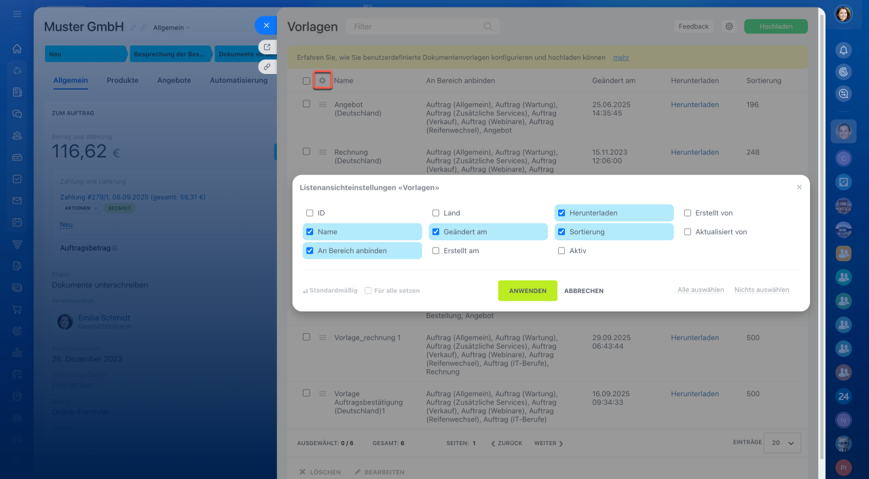The height and width of the screenshot is (479, 869).
Task: Open settings gear next to Feedback
Action: [x=729, y=26]
